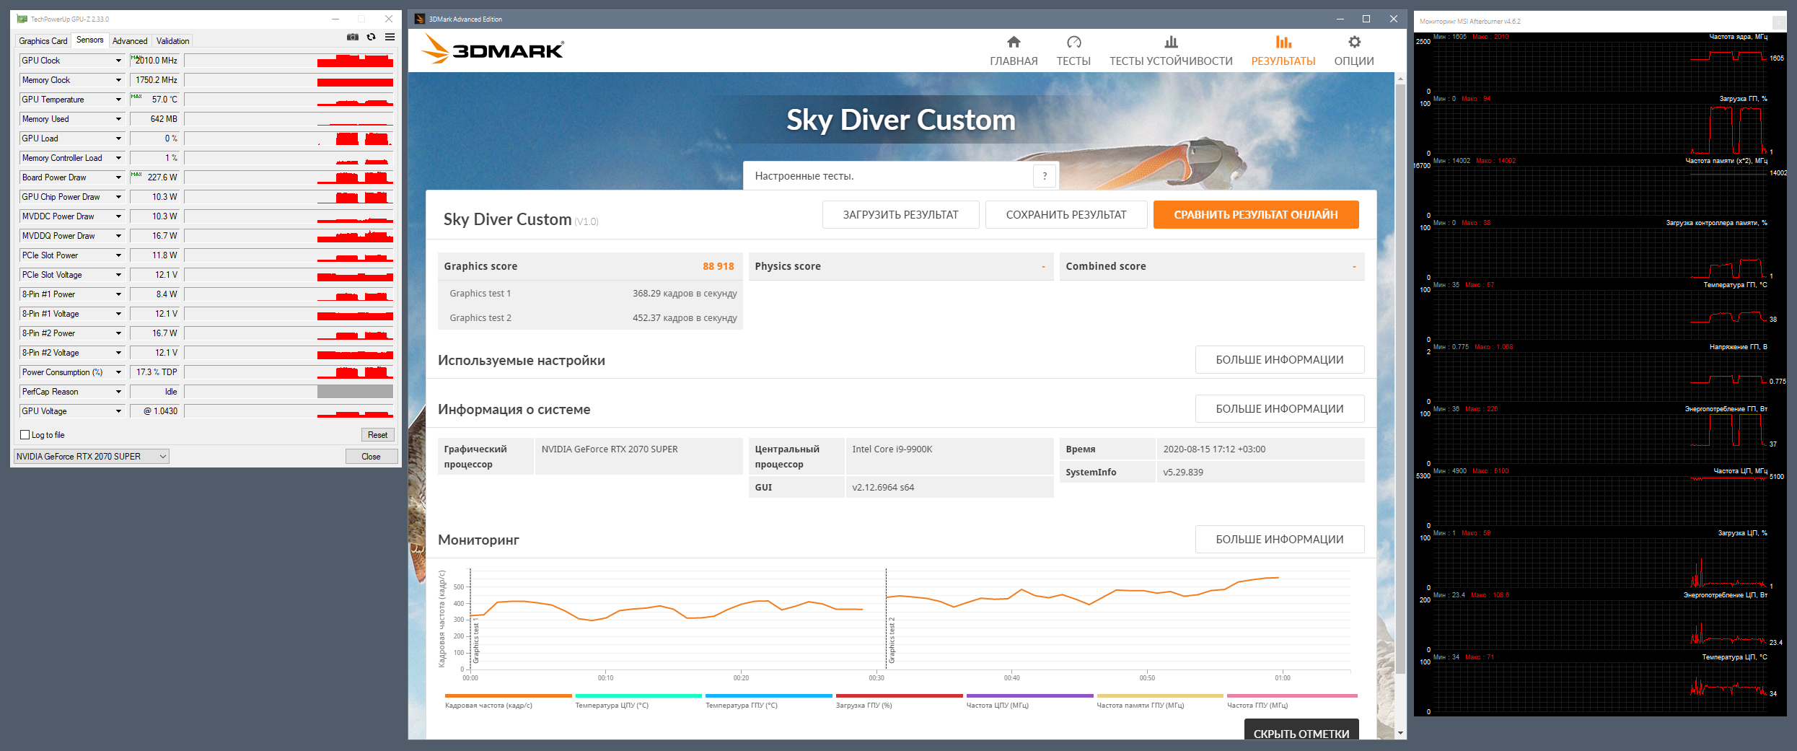Click the GPU-Z title bar app icon
1797x751 pixels.
tap(22, 19)
